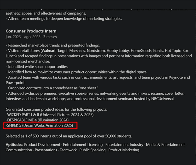Click the WICKED PART I & II line

(x=50, y=115)
